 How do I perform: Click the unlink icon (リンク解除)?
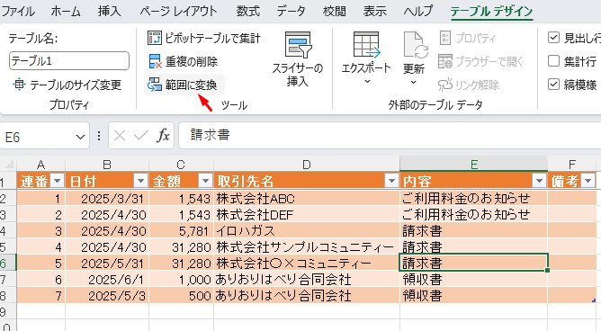[x=445, y=85]
